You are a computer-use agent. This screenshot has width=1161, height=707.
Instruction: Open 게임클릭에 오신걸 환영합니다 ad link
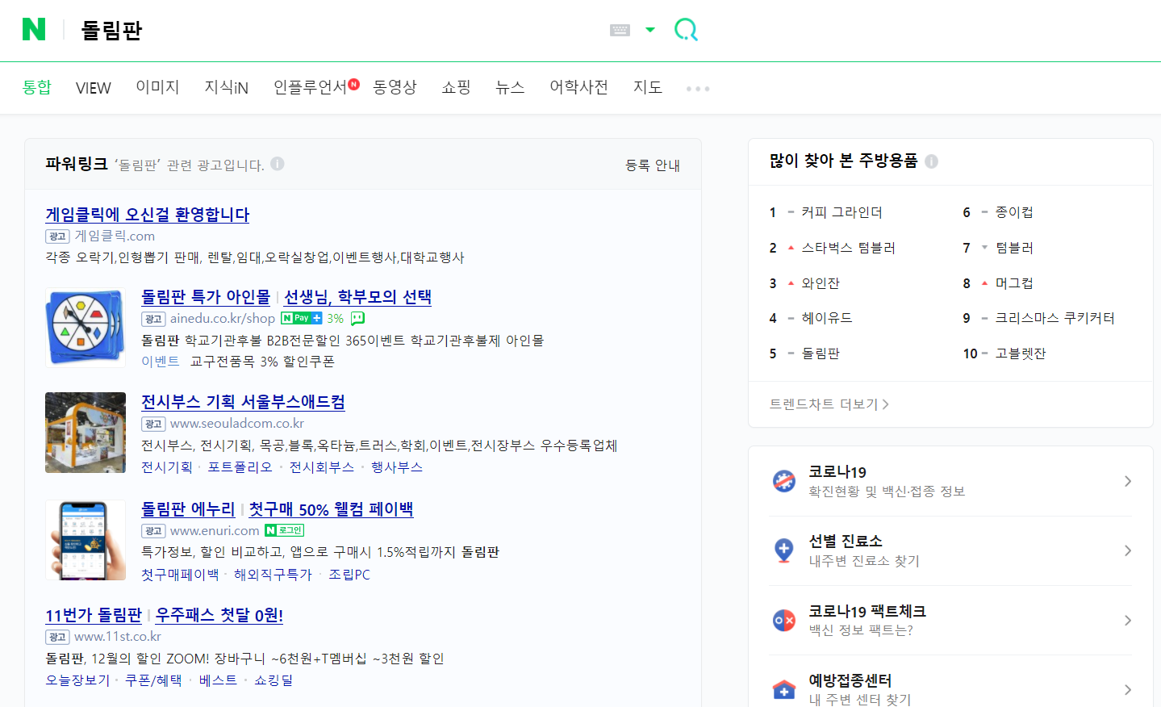[148, 215]
